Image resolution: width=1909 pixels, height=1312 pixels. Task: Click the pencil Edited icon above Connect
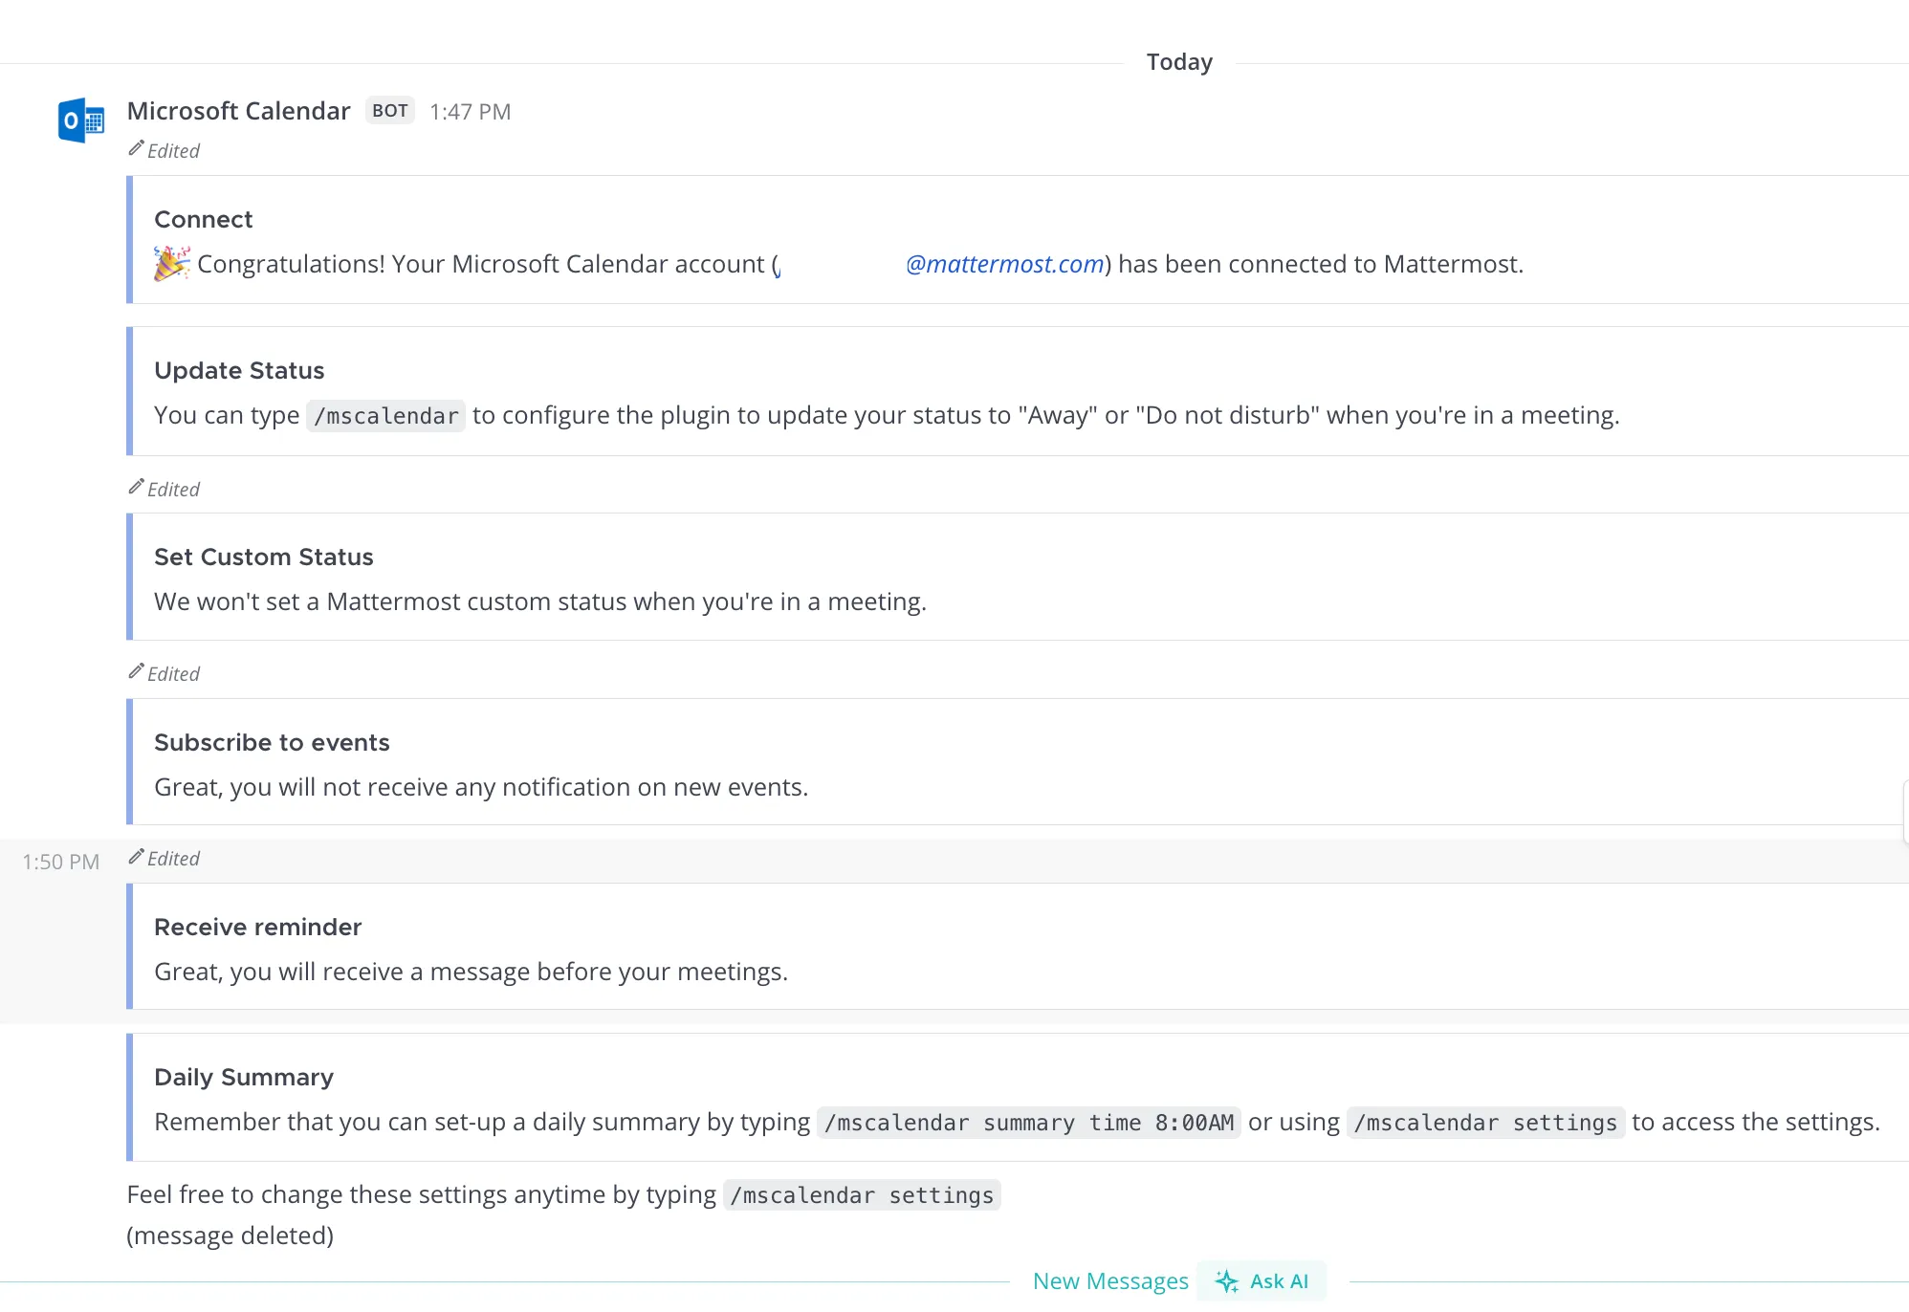(137, 148)
